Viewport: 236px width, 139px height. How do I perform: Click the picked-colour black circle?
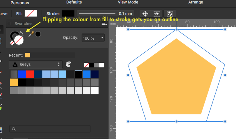pos(38,34)
